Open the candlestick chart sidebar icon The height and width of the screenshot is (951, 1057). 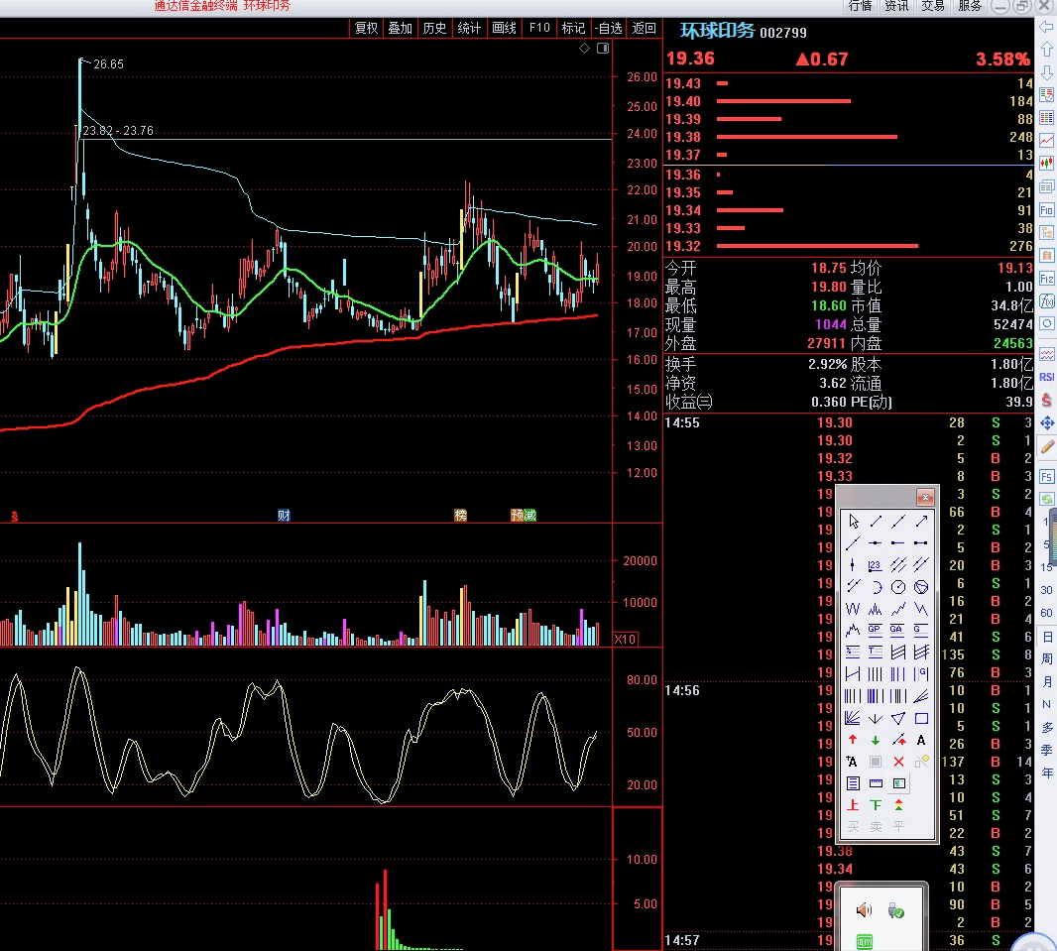coord(1046,163)
